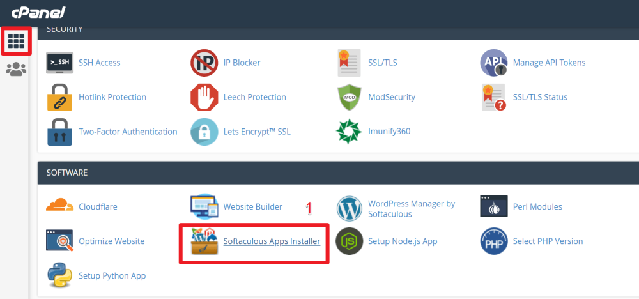Click the Imunify360 green star icon
The height and width of the screenshot is (299, 639).
point(349,132)
